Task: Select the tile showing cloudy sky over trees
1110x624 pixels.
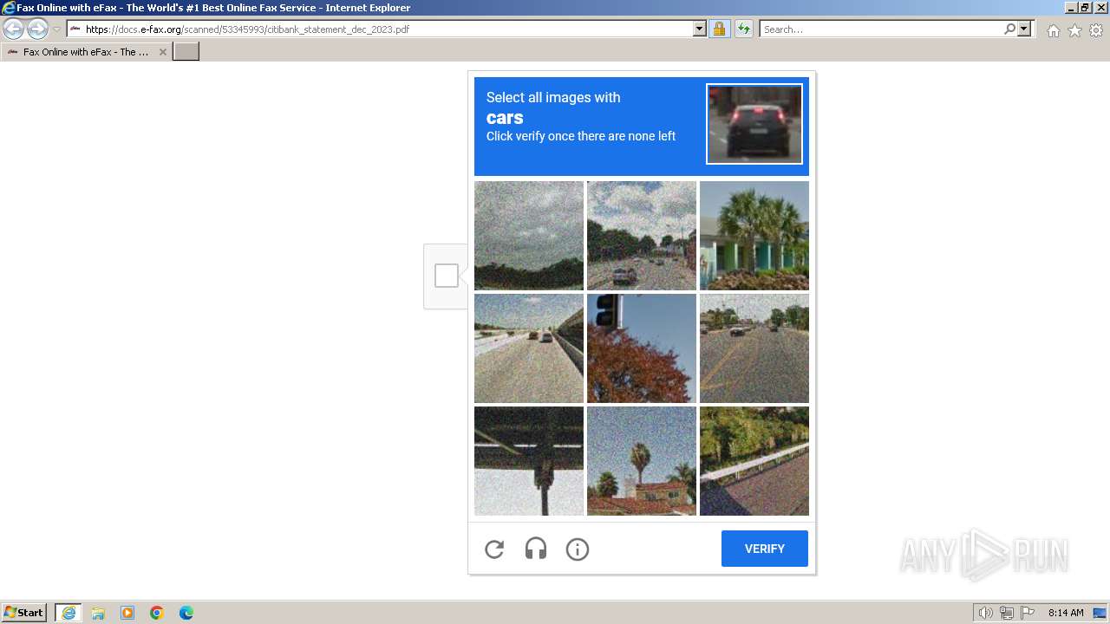Action: click(529, 236)
